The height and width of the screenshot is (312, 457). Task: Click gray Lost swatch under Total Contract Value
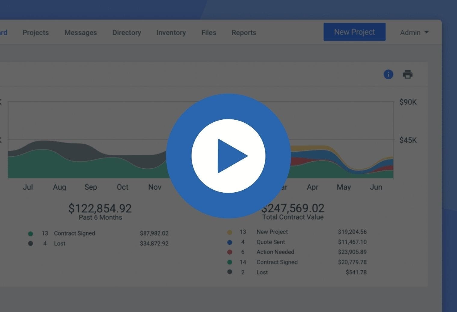229,272
